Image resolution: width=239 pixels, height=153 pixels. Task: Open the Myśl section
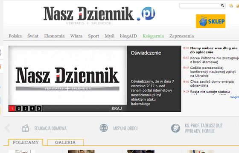coord(109,36)
